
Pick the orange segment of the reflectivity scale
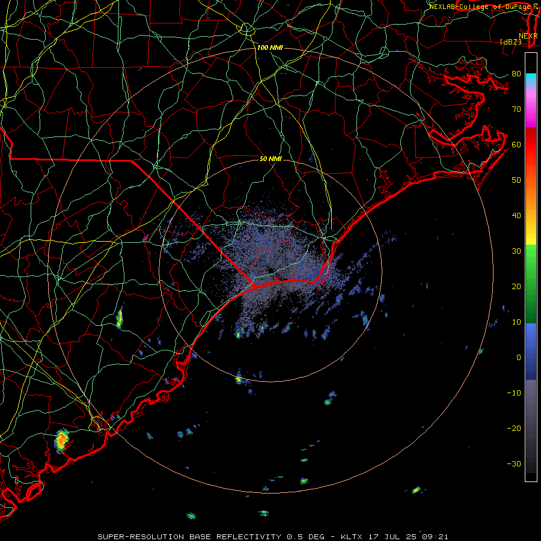pyautogui.click(x=531, y=197)
